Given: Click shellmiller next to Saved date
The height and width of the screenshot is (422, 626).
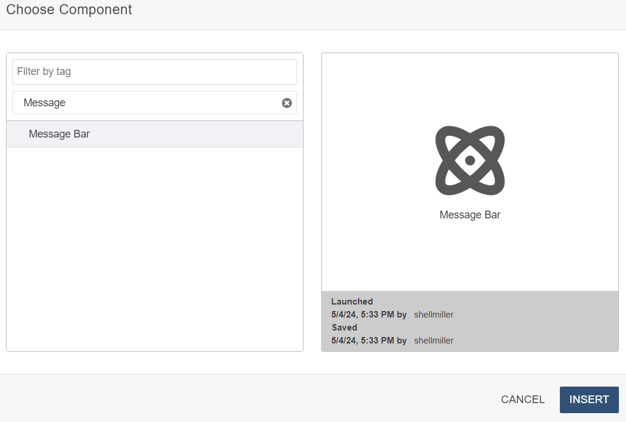Looking at the screenshot, I should pos(433,341).
